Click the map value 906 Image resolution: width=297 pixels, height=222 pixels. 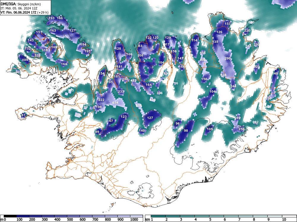pos(268,107)
